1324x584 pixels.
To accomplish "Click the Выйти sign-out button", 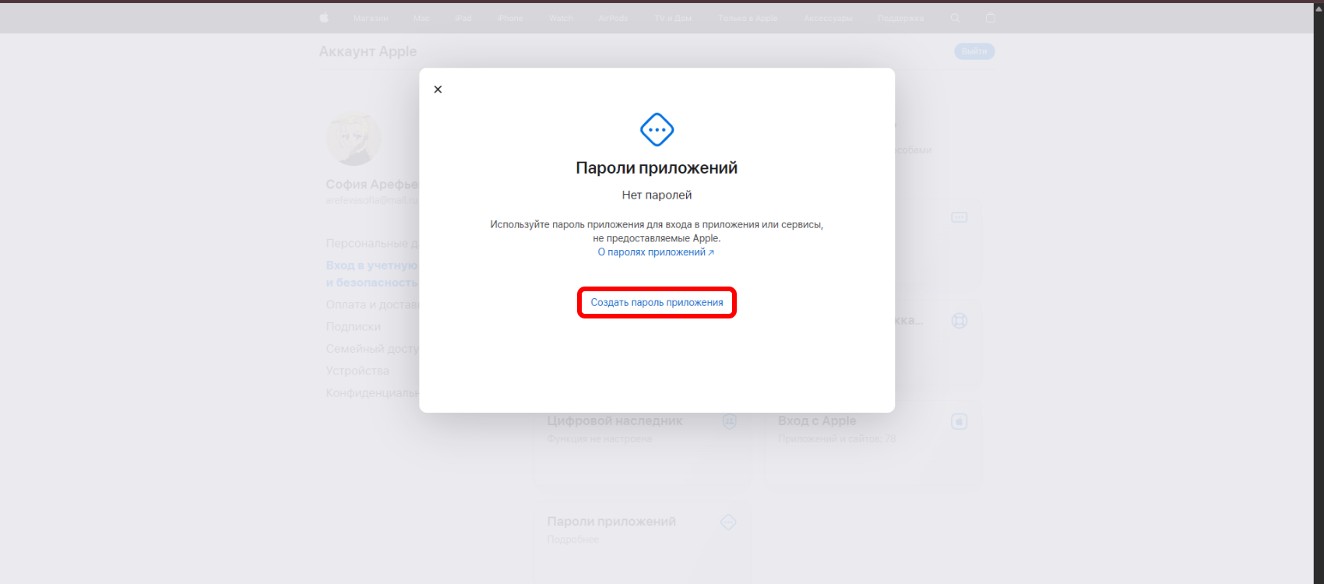I will tap(974, 51).
